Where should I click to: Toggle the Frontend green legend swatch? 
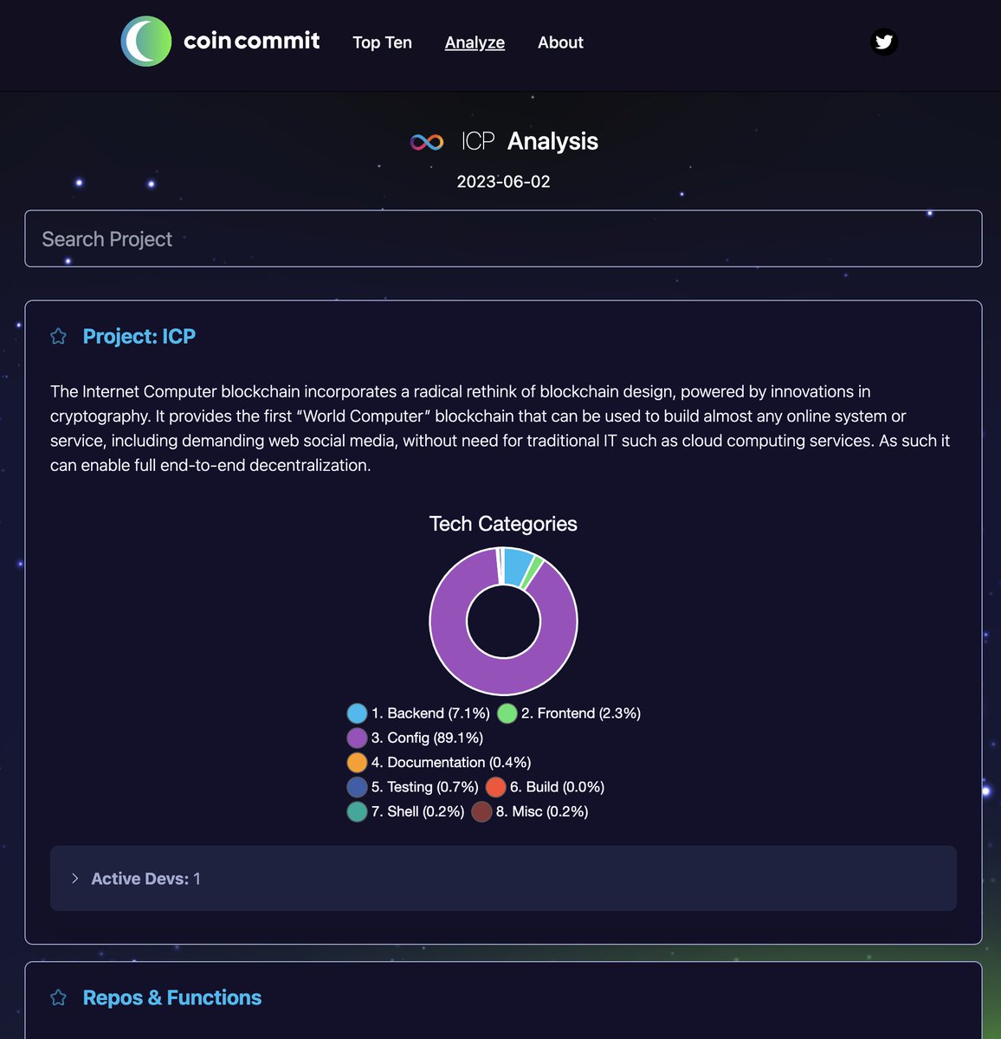click(x=507, y=713)
